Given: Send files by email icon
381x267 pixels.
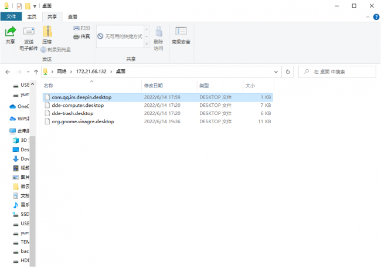Looking at the screenshot, I should [x=29, y=32].
